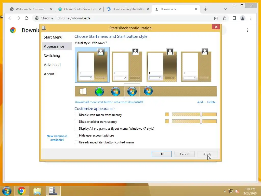Click the taskbar translucency slider handle

coord(201,121)
